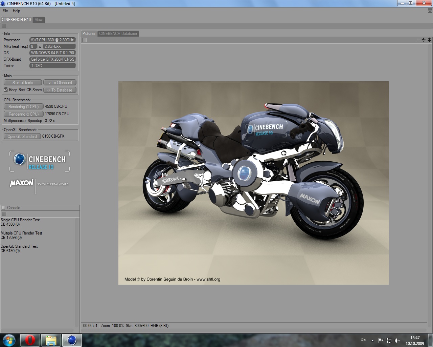
Task: Click the console line CB 4590 (0)
Action: (10, 224)
